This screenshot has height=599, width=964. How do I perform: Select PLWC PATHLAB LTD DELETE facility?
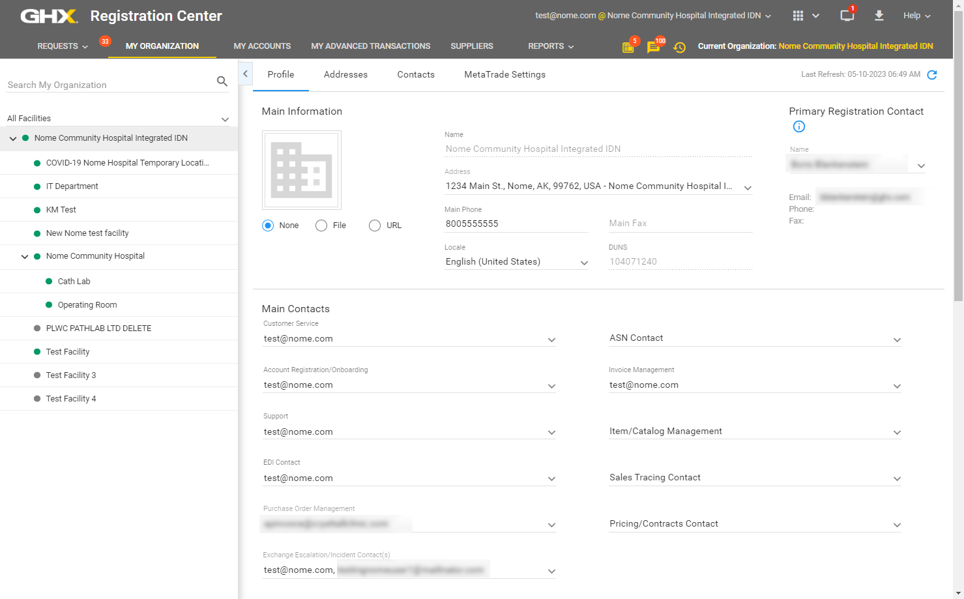pos(119,329)
